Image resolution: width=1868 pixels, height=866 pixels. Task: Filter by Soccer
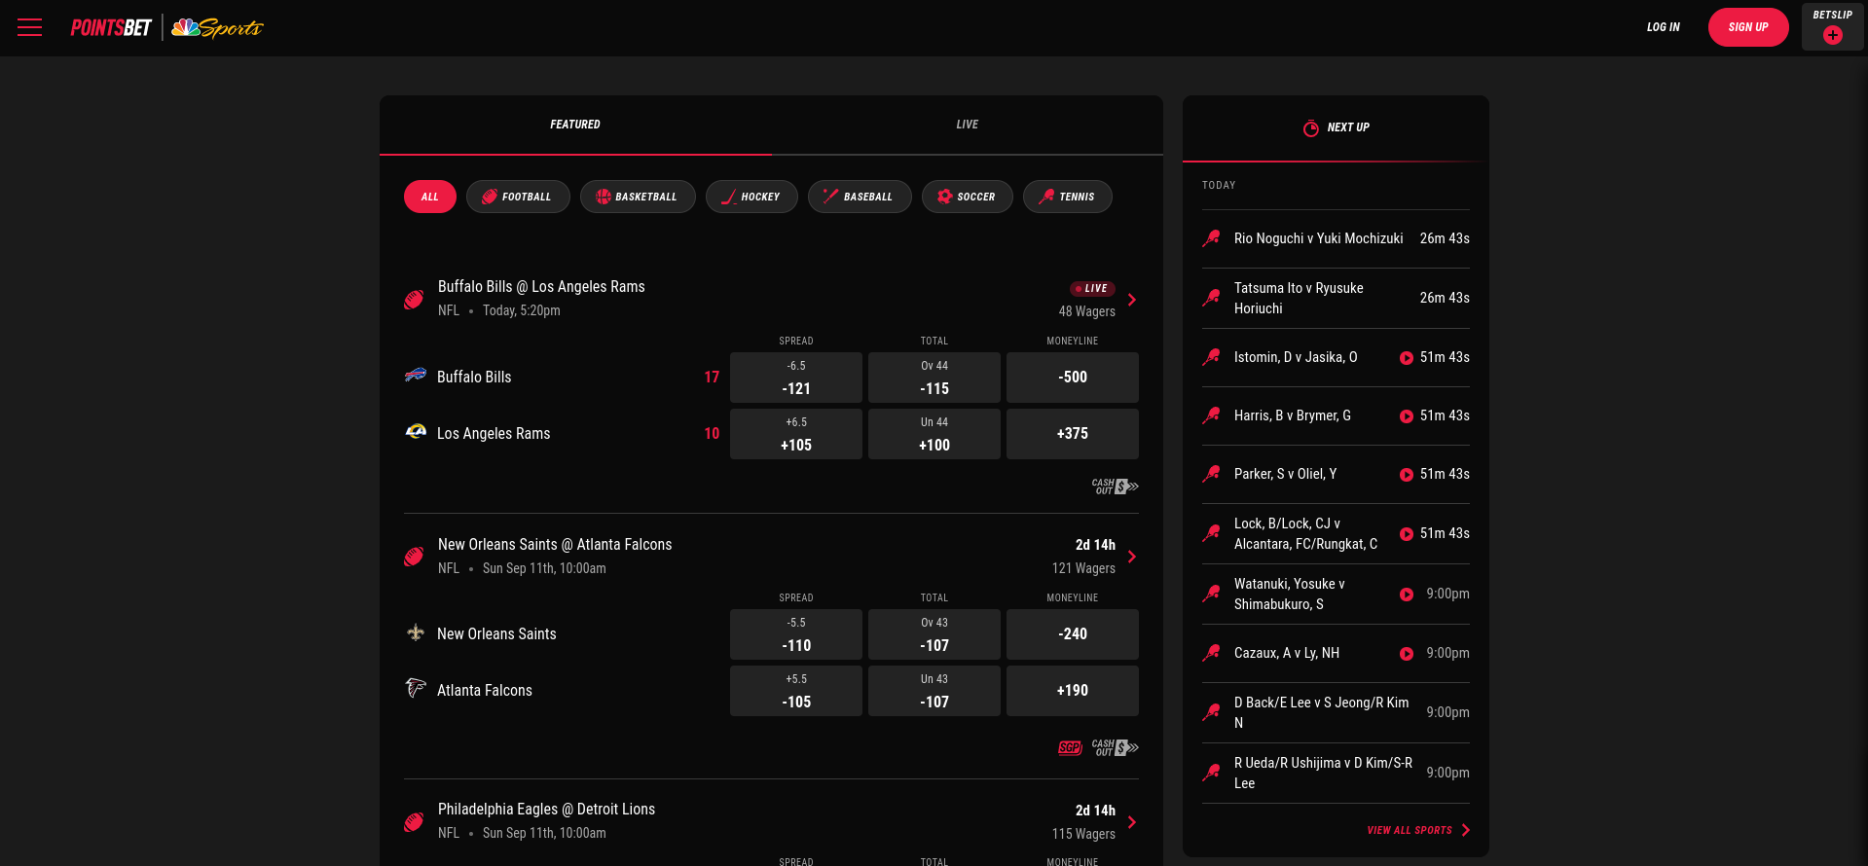tap(967, 197)
